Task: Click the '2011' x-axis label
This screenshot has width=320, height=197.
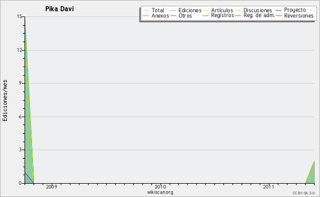Action: [x=269, y=186]
